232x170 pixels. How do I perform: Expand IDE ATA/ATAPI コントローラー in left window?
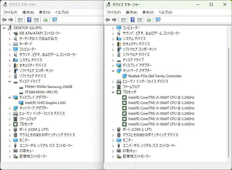click(x=10, y=34)
